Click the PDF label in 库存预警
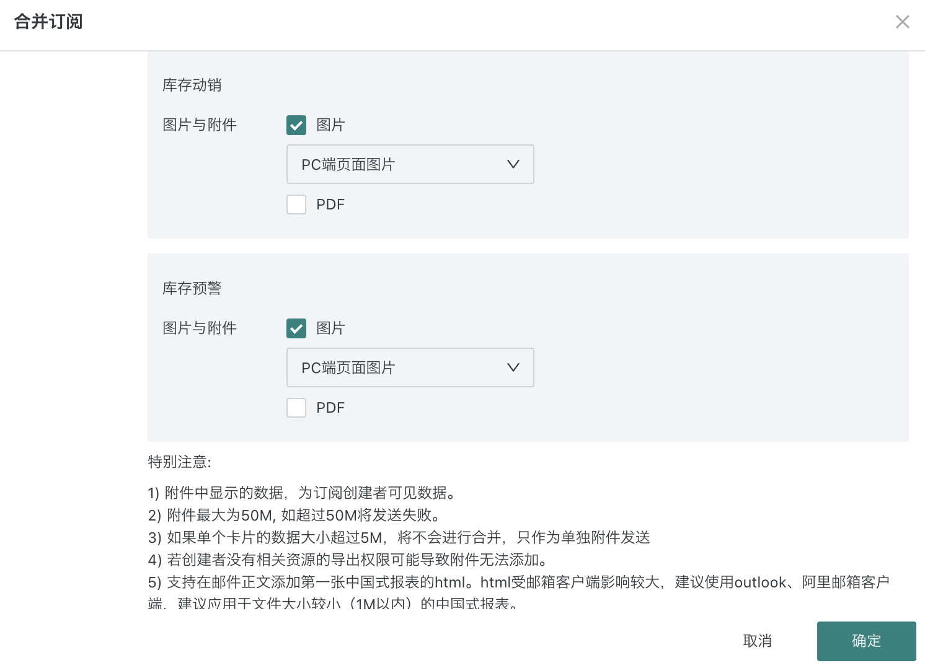Screen dimensions: 925x668 [330, 408]
